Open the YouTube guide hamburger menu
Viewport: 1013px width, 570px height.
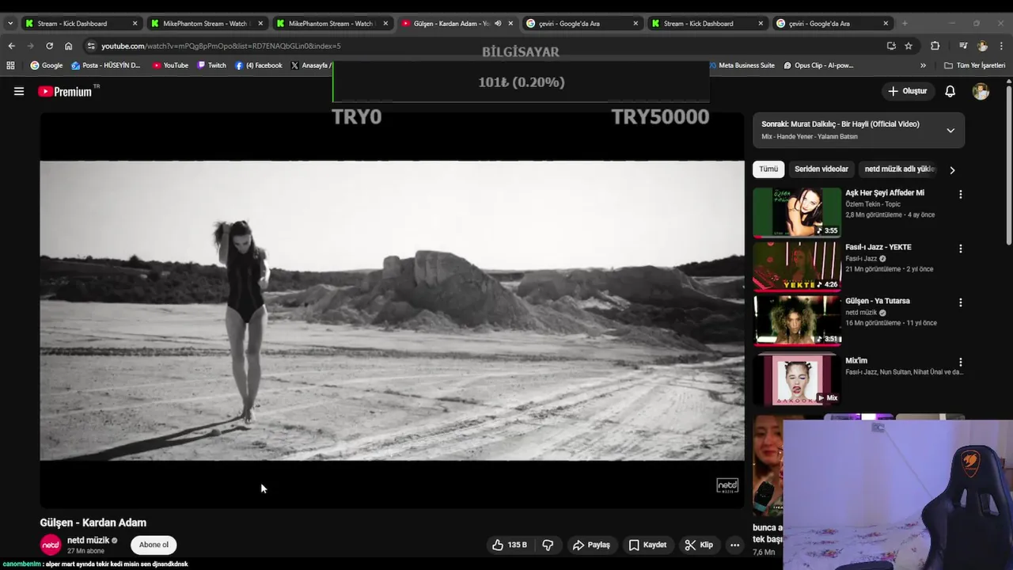[19, 91]
